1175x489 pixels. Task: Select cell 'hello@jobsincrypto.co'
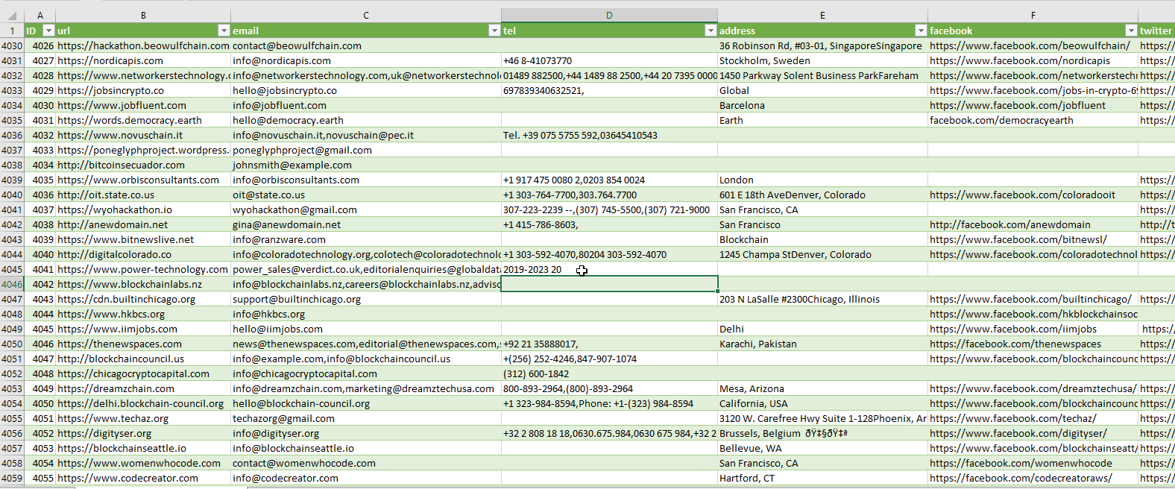pyautogui.click(x=366, y=90)
